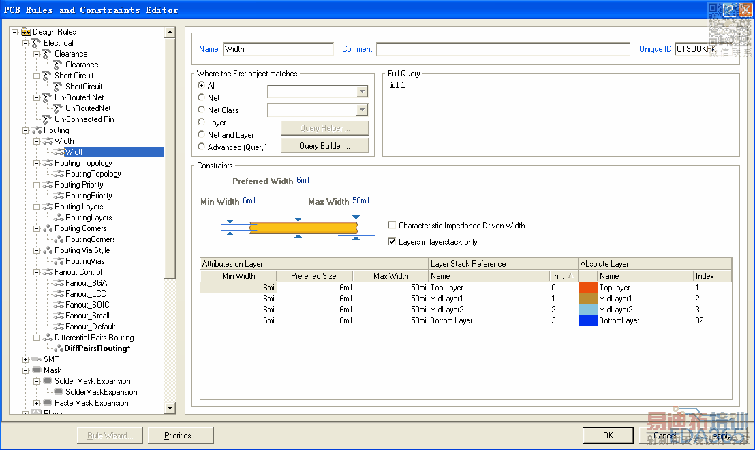Viewport: 755px width, 450px height.
Task: Select the Net Class radio button
Action: pos(202,110)
